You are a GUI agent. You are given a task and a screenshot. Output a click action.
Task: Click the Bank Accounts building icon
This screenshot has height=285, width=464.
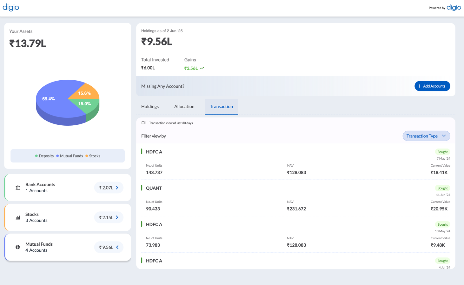pyautogui.click(x=18, y=188)
